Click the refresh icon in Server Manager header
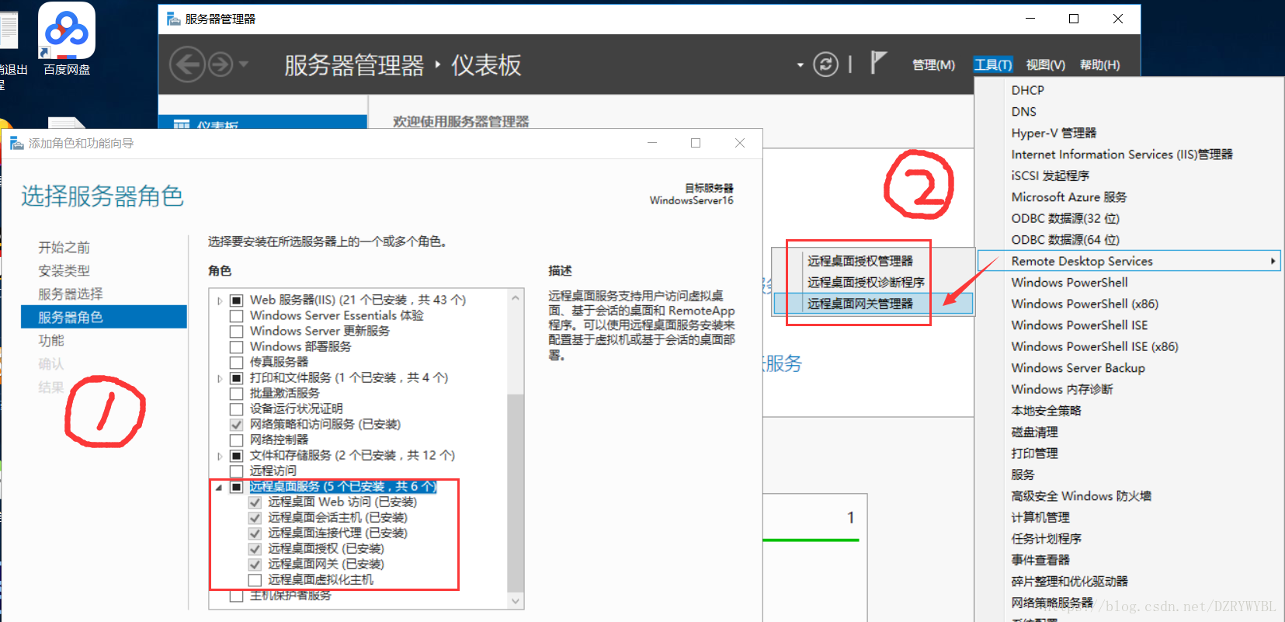The height and width of the screenshot is (622, 1285). point(825,64)
